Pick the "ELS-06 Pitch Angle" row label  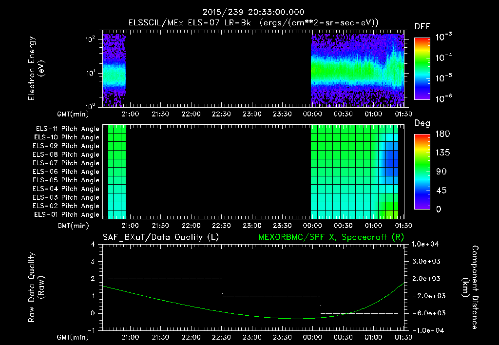(66, 172)
